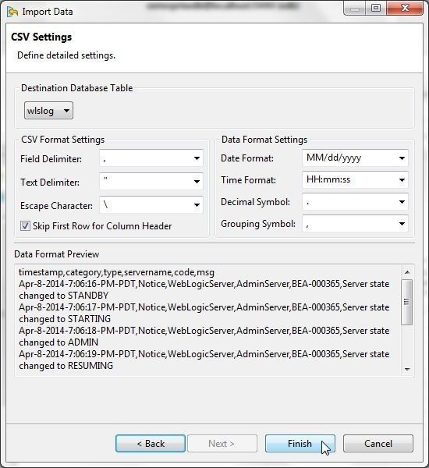Viewport: 429px width, 468px height.
Task: Expand the Time Format dropdown arrow
Action: click(x=402, y=180)
